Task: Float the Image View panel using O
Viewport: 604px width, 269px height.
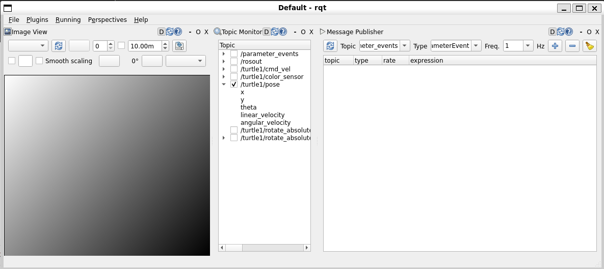Action: click(x=198, y=32)
